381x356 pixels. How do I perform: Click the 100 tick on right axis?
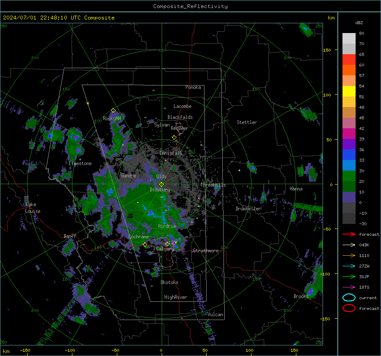(327, 95)
